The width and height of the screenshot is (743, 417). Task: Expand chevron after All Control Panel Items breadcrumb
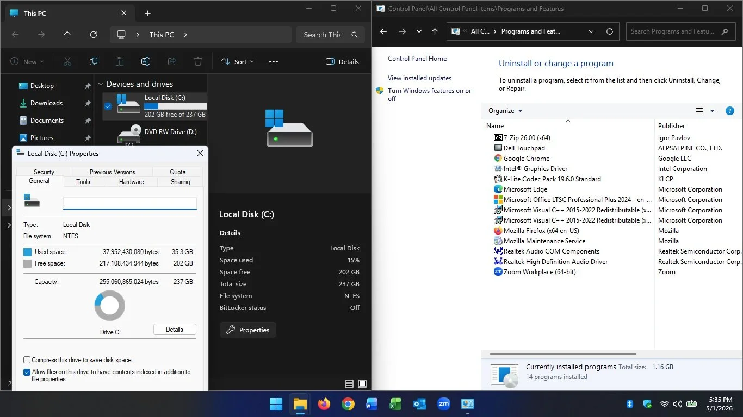coord(495,31)
